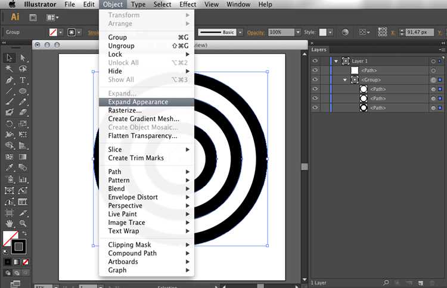Open the Effect menu

coord(188,4)
